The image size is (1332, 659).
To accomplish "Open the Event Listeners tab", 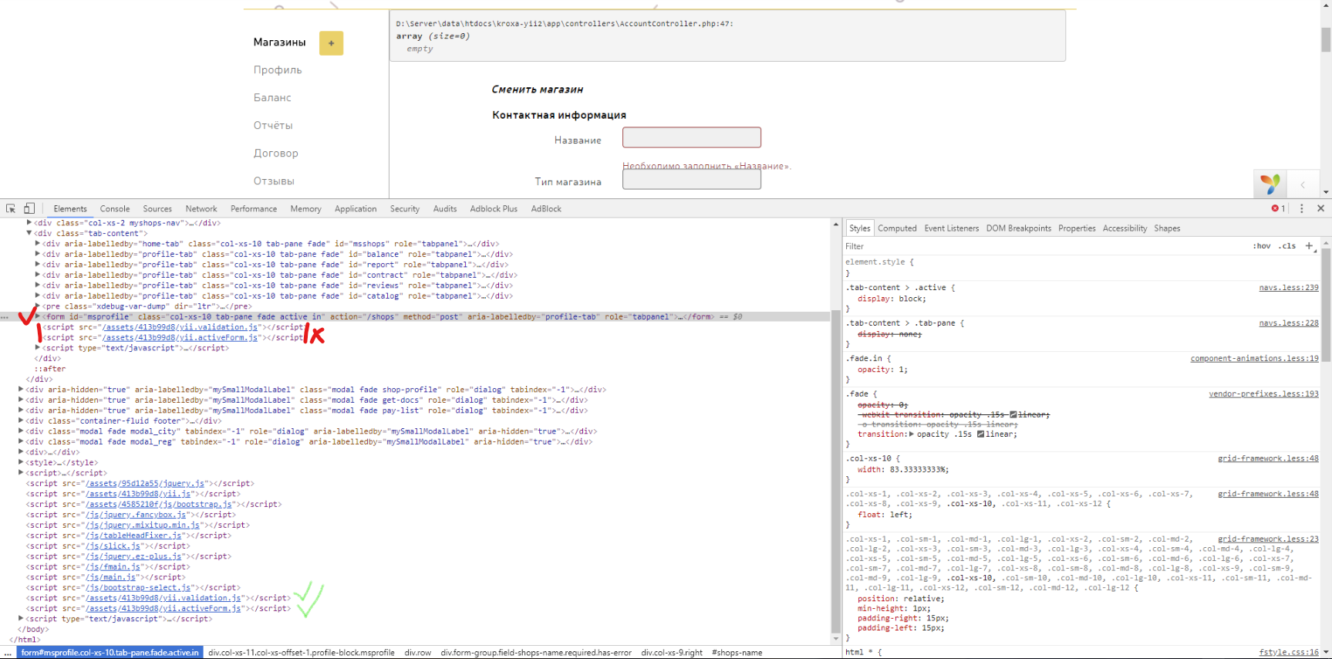I will [952, 228].
